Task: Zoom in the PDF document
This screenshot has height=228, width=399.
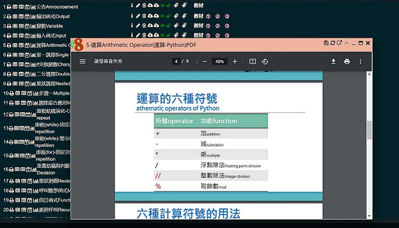Action: 235,62
